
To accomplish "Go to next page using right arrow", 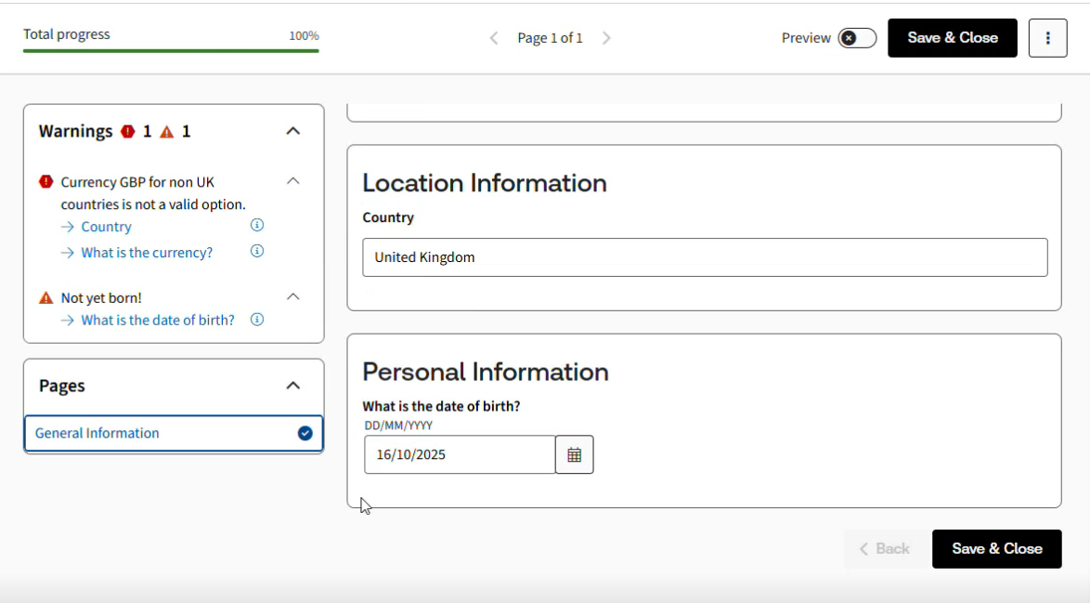I will click(606, 38).
